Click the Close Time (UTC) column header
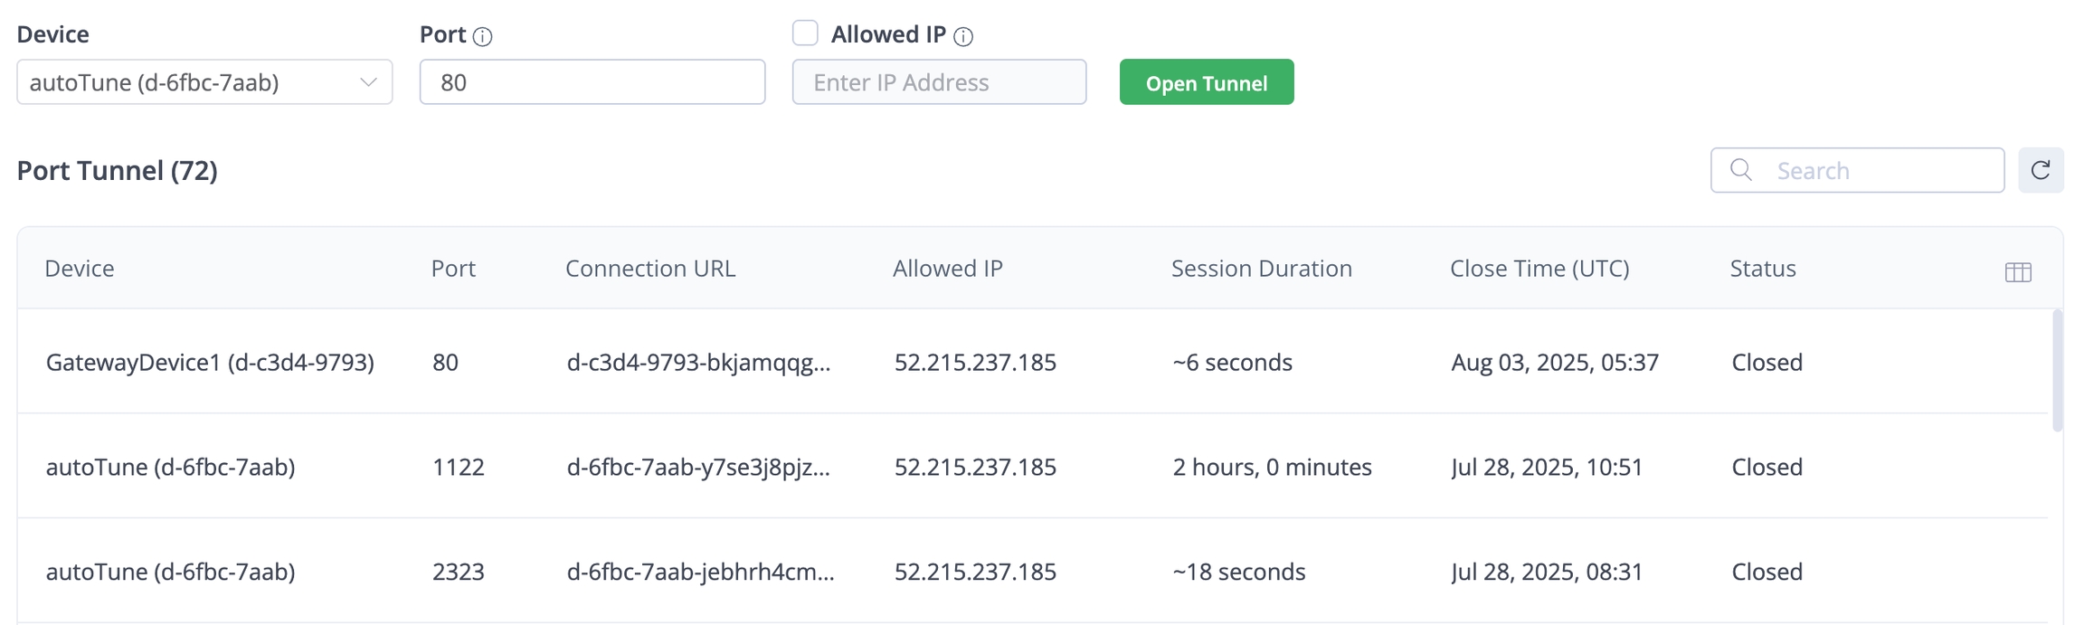2084x625 pixels. pyautogui.click(x=1539, y=269)
